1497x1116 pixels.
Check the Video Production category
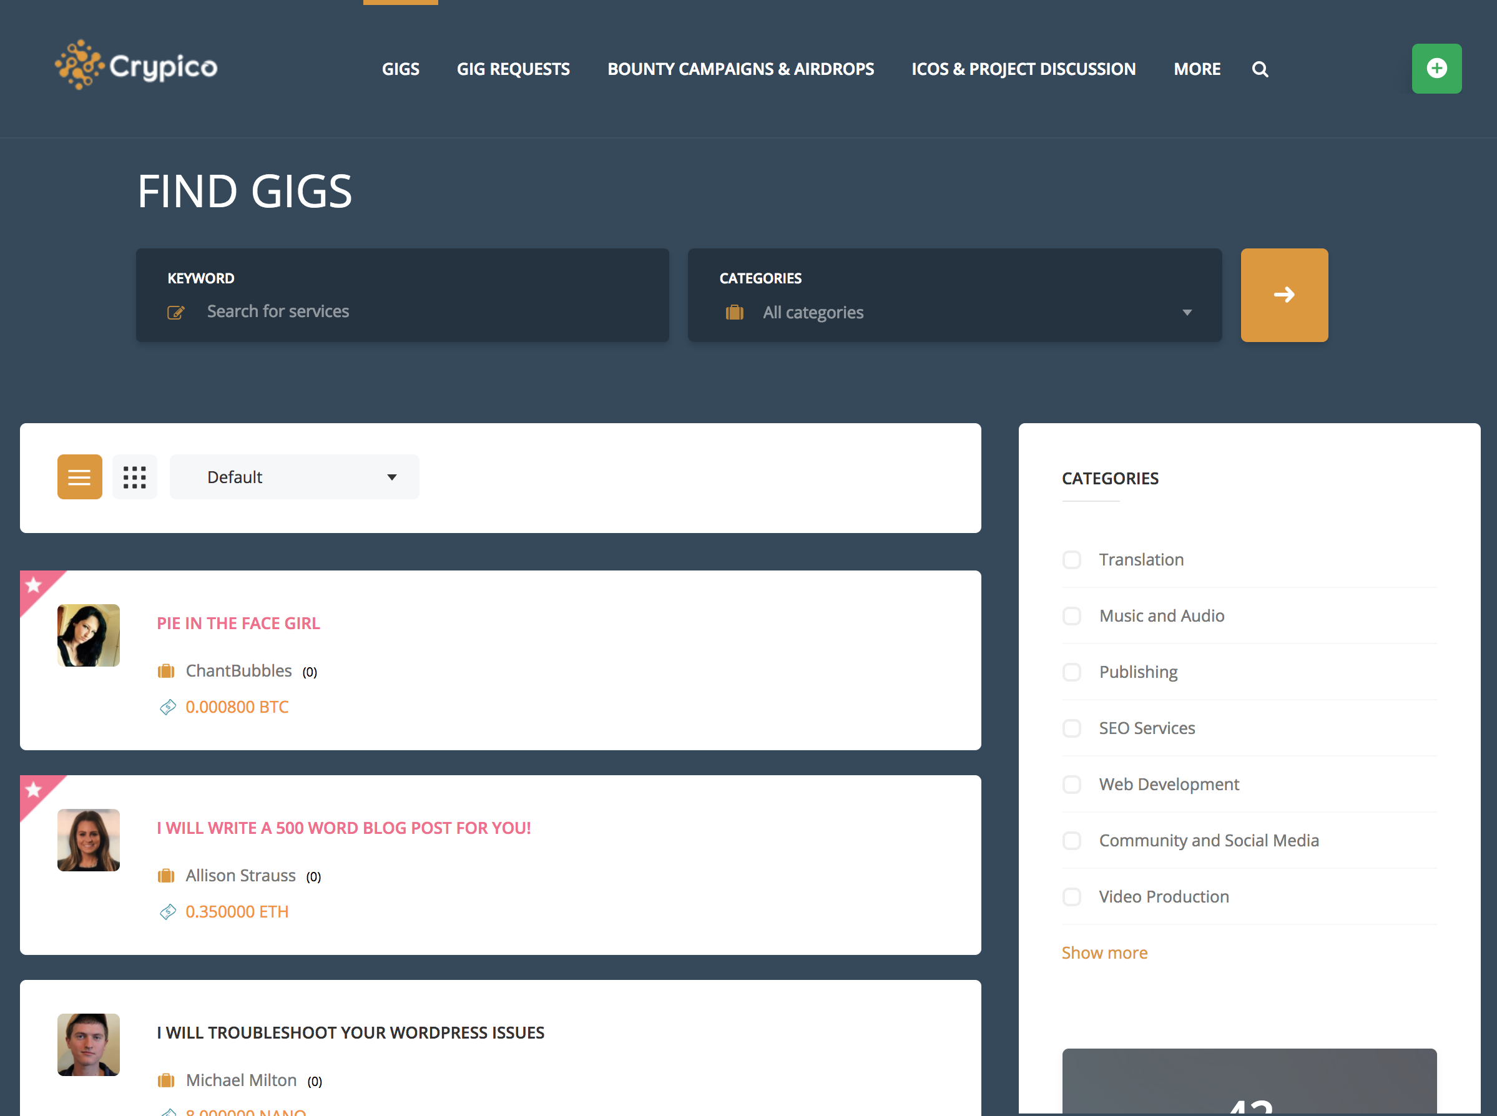[1071, 896]
